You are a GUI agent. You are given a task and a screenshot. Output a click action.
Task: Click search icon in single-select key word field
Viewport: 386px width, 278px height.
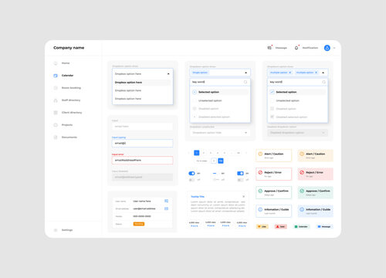pos(245,82)
